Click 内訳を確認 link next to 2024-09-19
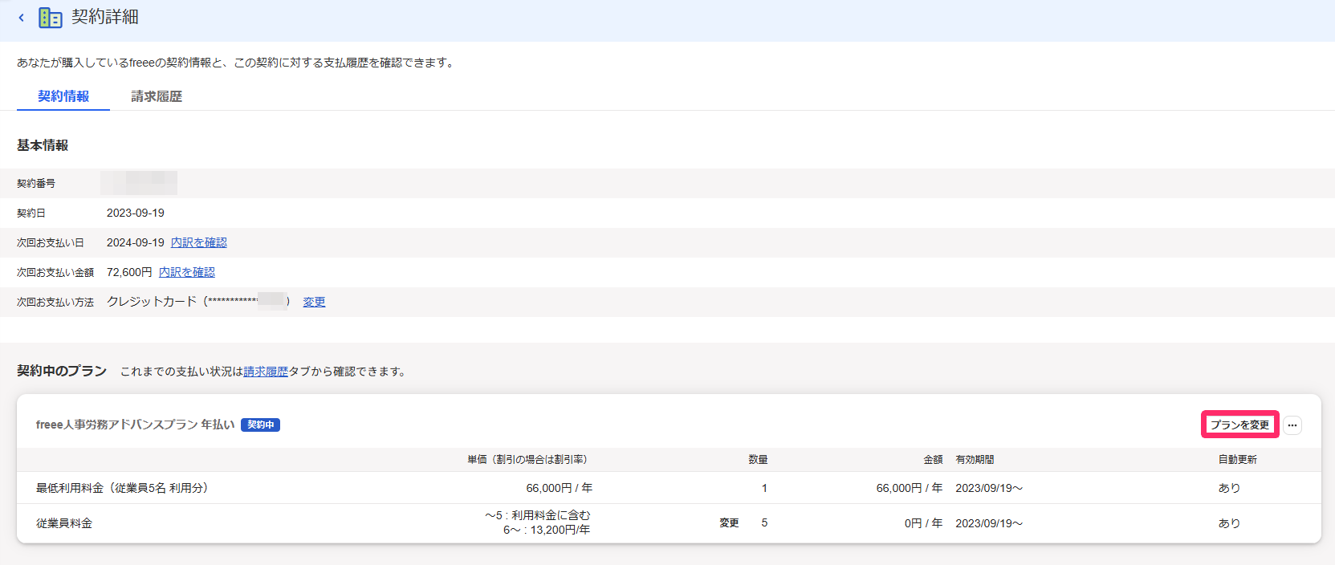This screenshot has height=565, width=1335. coord(199,242)
